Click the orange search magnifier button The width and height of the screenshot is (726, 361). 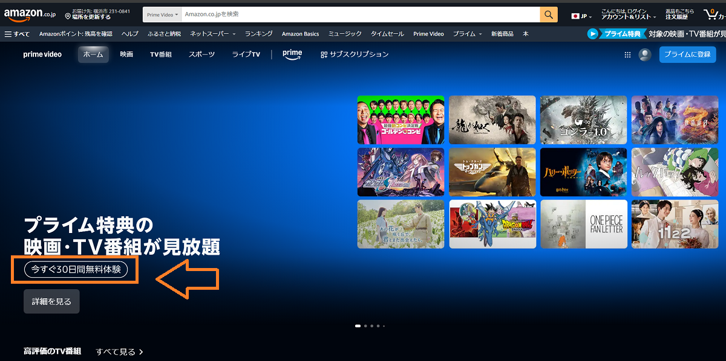549,14
